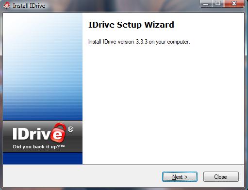This screenshot has height=190, width=248.
Task: Click the 'Did you back it up?' tagline
Action: (x=39, y=147)
